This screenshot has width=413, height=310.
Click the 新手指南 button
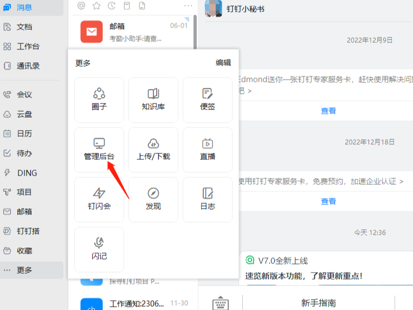pos(319,303)
